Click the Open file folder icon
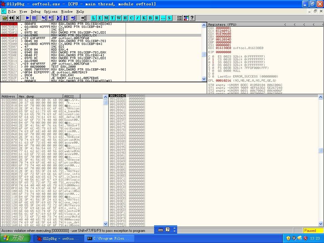324x243 pixels. pyautogui.click(x=5, y=18)
